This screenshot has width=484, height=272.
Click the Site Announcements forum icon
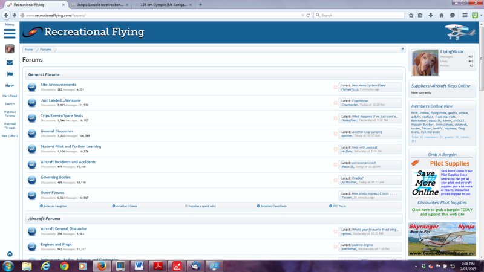tap(32, 87)
